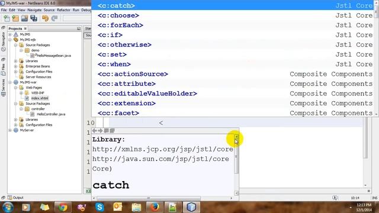Click the New File toolbar icon

[x=7, y=18]
